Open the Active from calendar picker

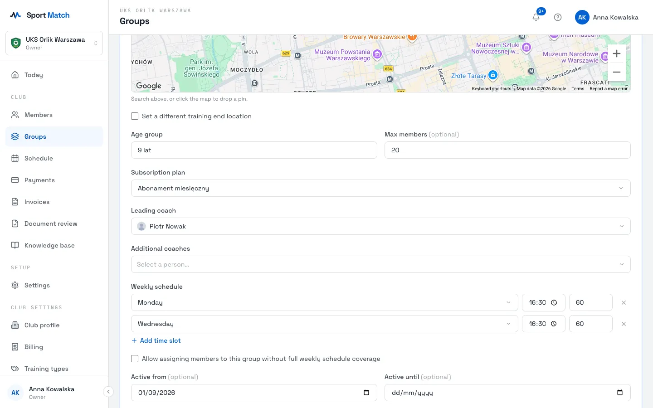click(x=366, y=393)
